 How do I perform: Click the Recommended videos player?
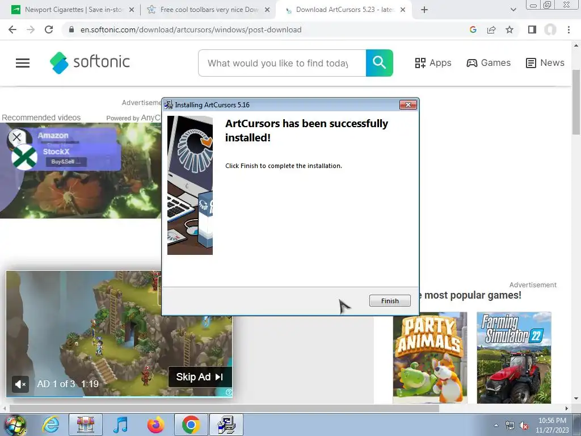[x=81, y=170]
